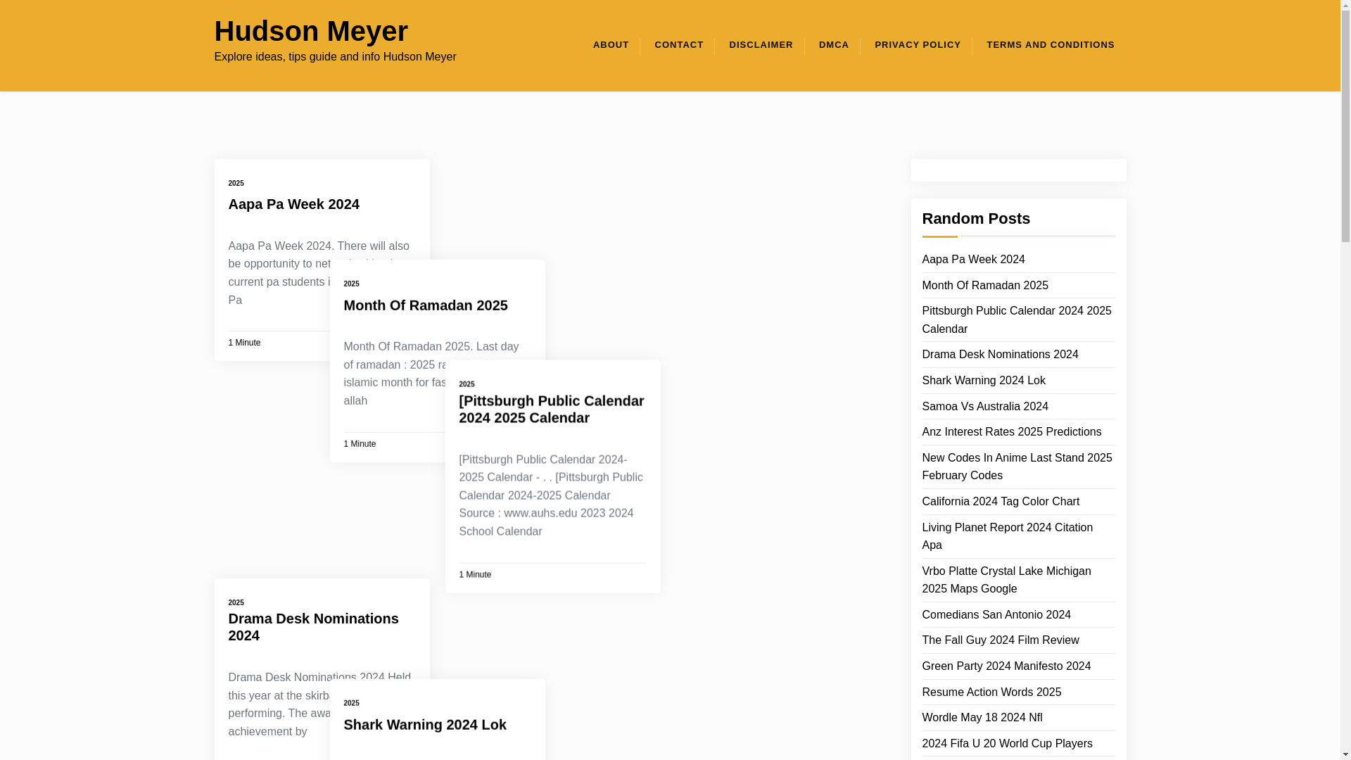Click the 2025 tag above Month Of Ramadan
Image resolution: width=1351 pixels, height=760 pixels.
click(351, 284)
